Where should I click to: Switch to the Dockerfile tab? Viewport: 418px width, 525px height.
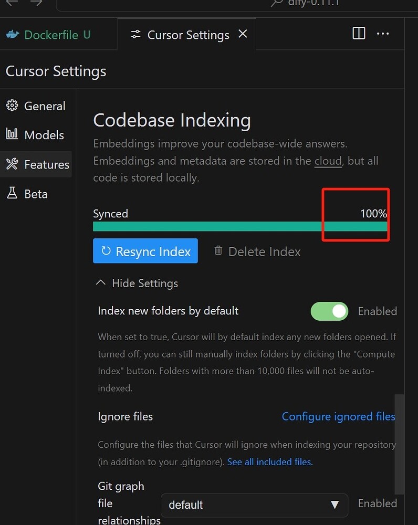pyautogui.click(x=48, y=35)
